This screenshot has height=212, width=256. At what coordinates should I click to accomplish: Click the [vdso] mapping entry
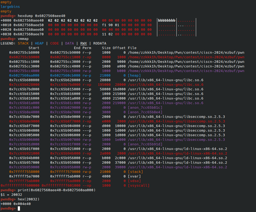click(x=134, y=181)
